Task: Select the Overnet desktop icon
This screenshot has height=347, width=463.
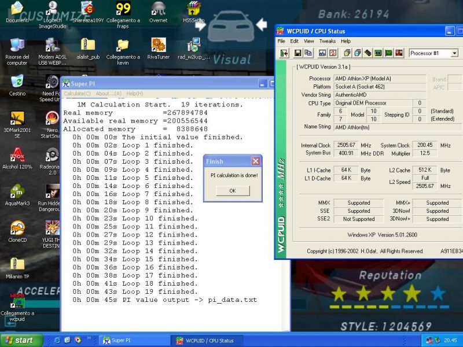Action: [x=158, y=12]
